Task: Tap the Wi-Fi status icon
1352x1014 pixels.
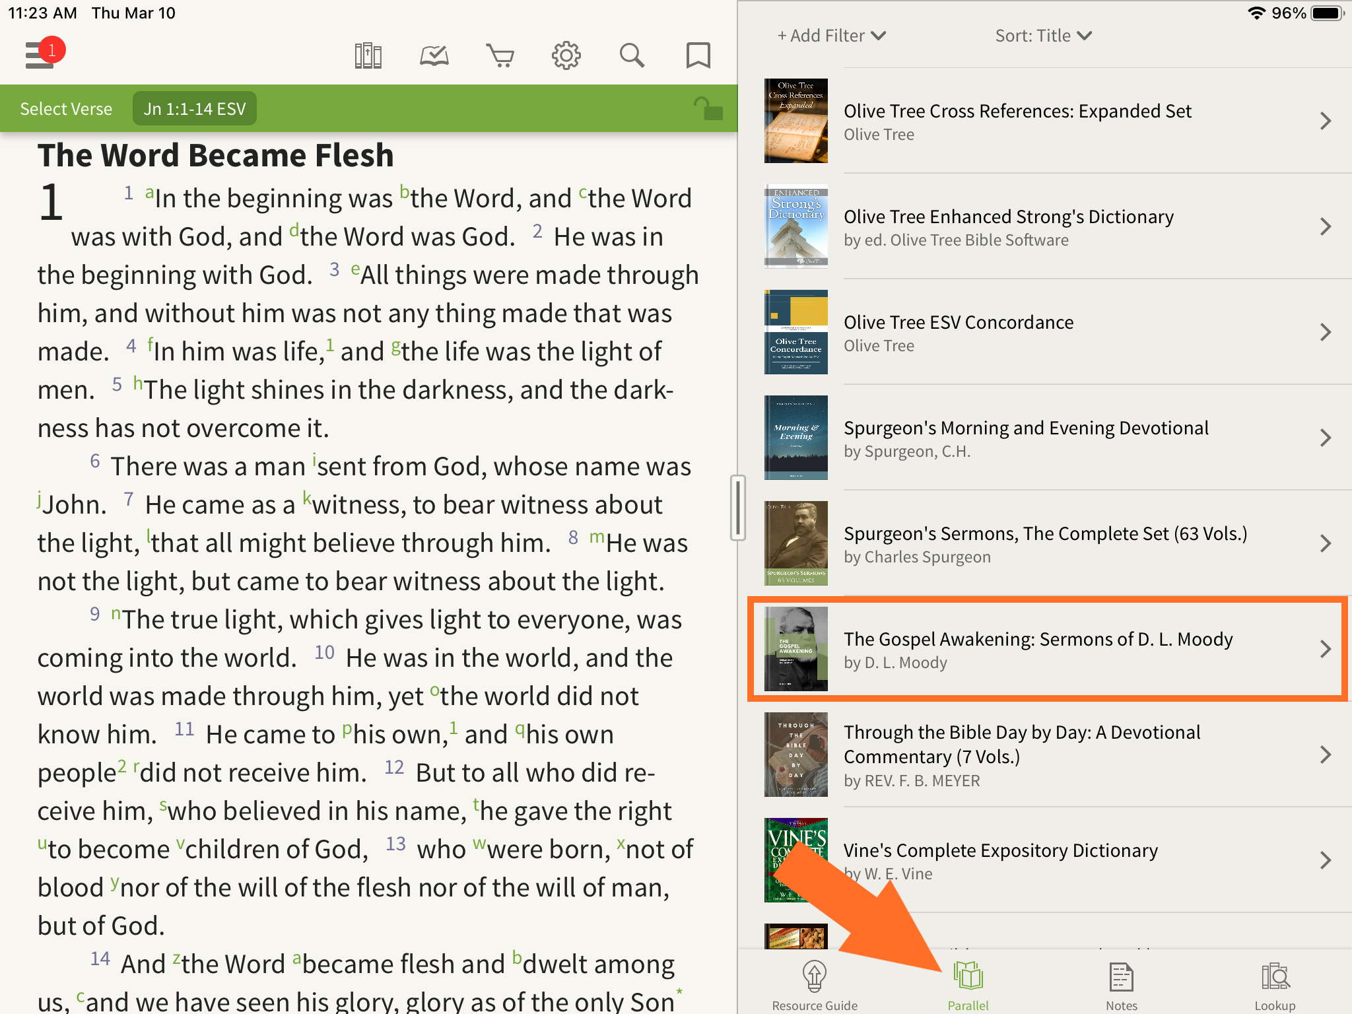Action: [x=1257, y=13]
